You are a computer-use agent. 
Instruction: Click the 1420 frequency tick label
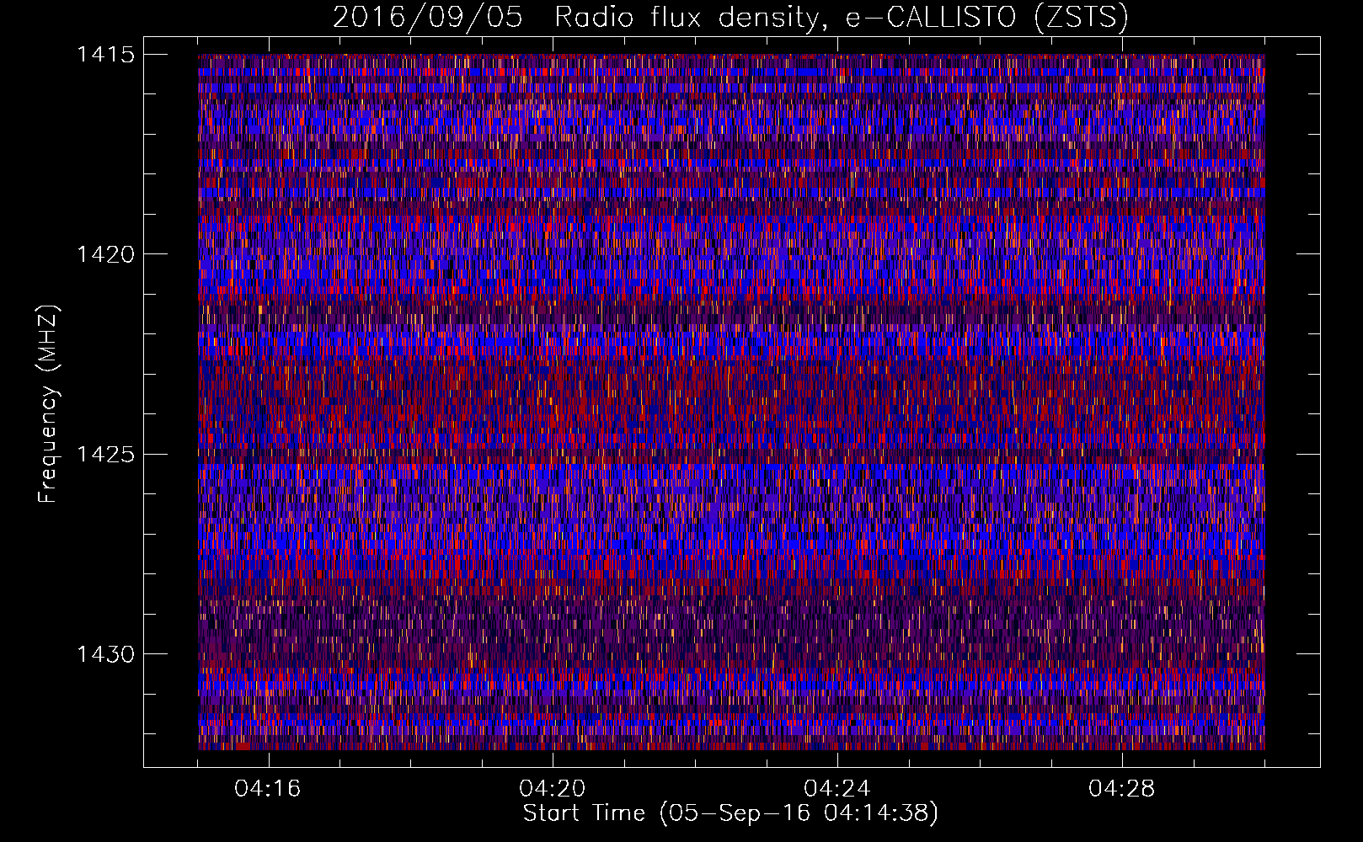click(105, 254)
